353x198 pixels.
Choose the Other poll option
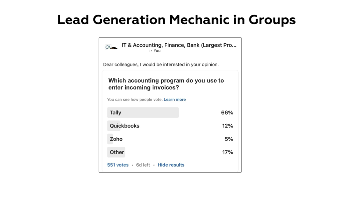click(x=117, y=152)
